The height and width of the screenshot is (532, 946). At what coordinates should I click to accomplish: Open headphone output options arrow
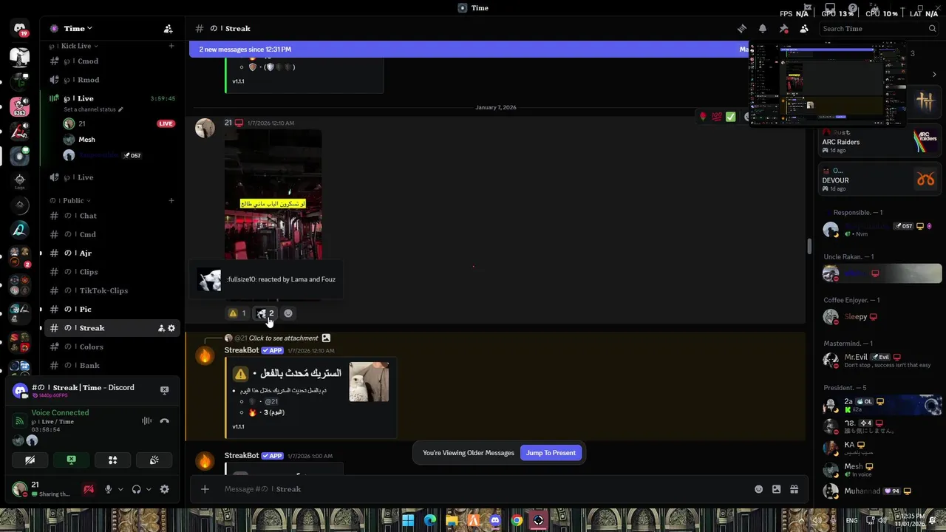click(x=149, y=489)
